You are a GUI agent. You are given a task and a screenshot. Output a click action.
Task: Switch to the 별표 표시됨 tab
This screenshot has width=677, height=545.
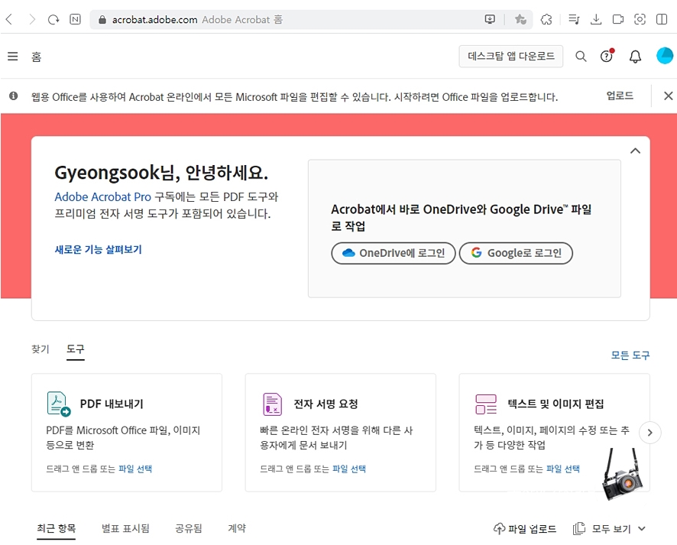(x=125, y=528)
